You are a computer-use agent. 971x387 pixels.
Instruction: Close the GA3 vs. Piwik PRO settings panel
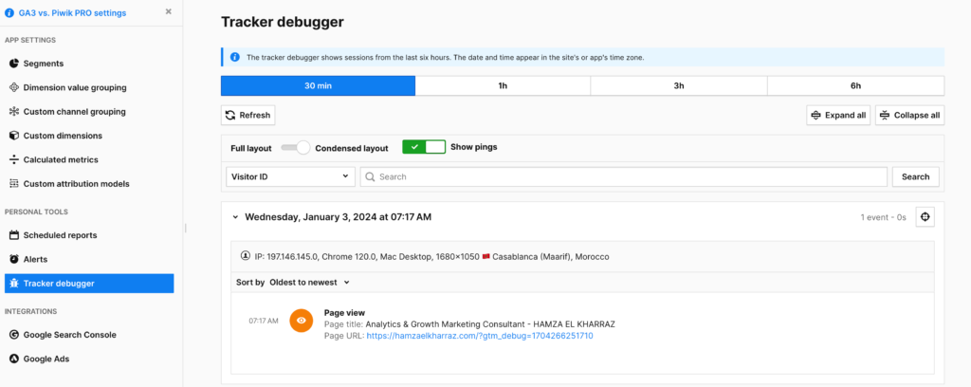click(169, 11)
